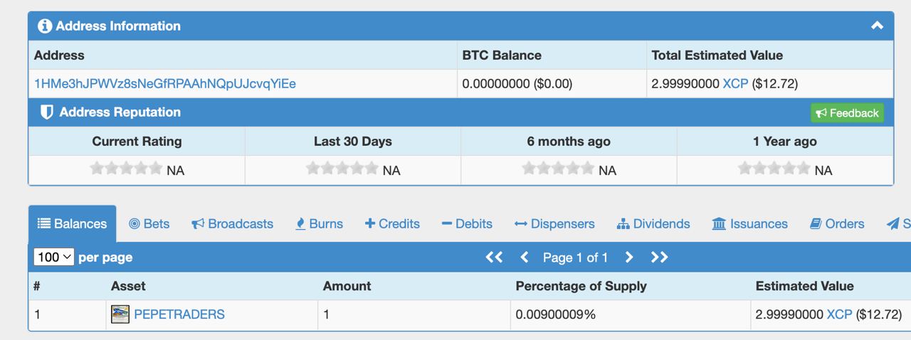The image size is (911, 340).
Task: Click the Address Information info icon
Action: pyautogui.click(x=45, y=26)
